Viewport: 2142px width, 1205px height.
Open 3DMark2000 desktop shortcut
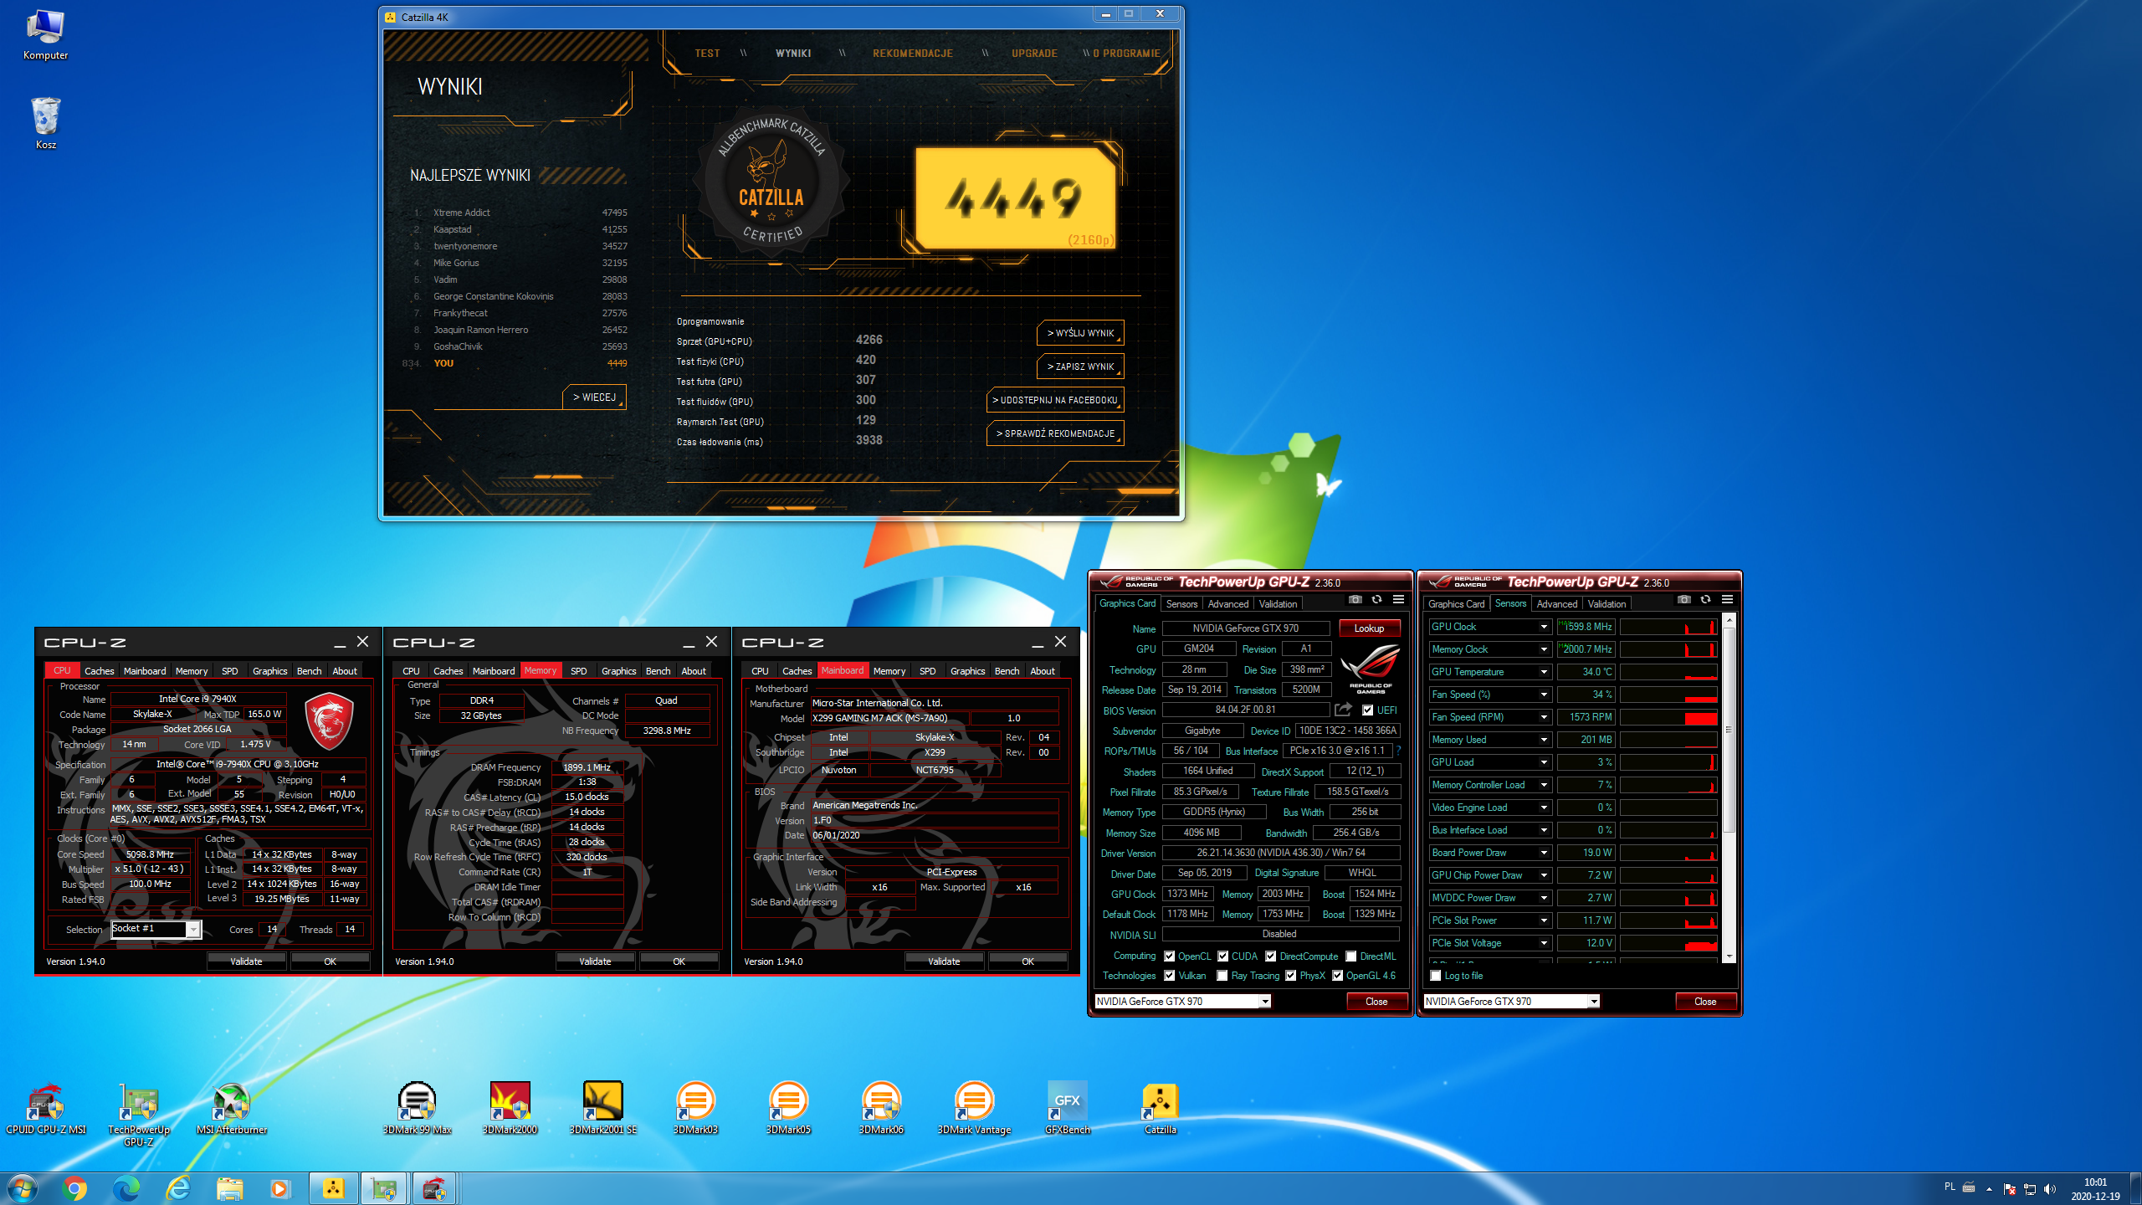click(510, 1109)
